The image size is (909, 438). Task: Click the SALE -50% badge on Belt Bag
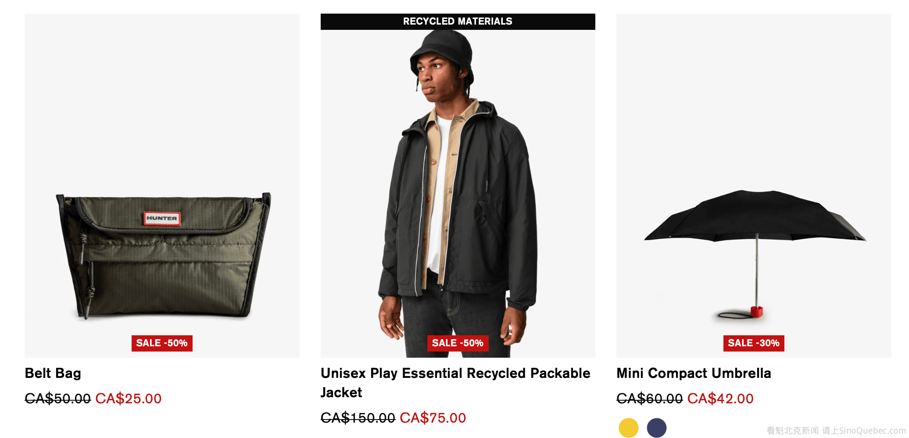click(x=162, y=343)
